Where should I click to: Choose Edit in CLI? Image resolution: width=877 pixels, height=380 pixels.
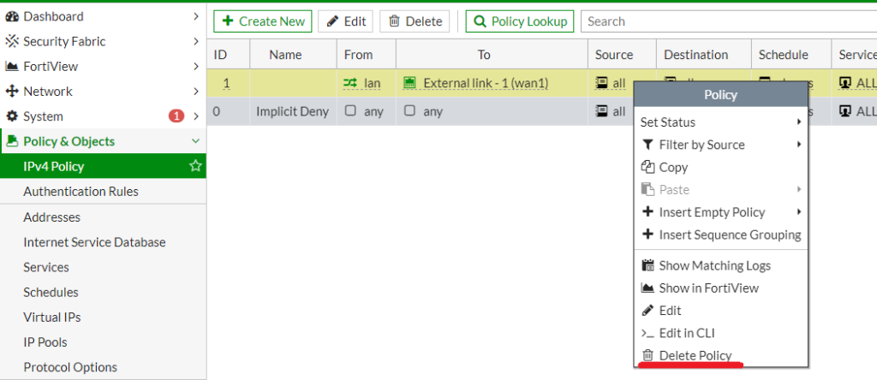point(720,333)
